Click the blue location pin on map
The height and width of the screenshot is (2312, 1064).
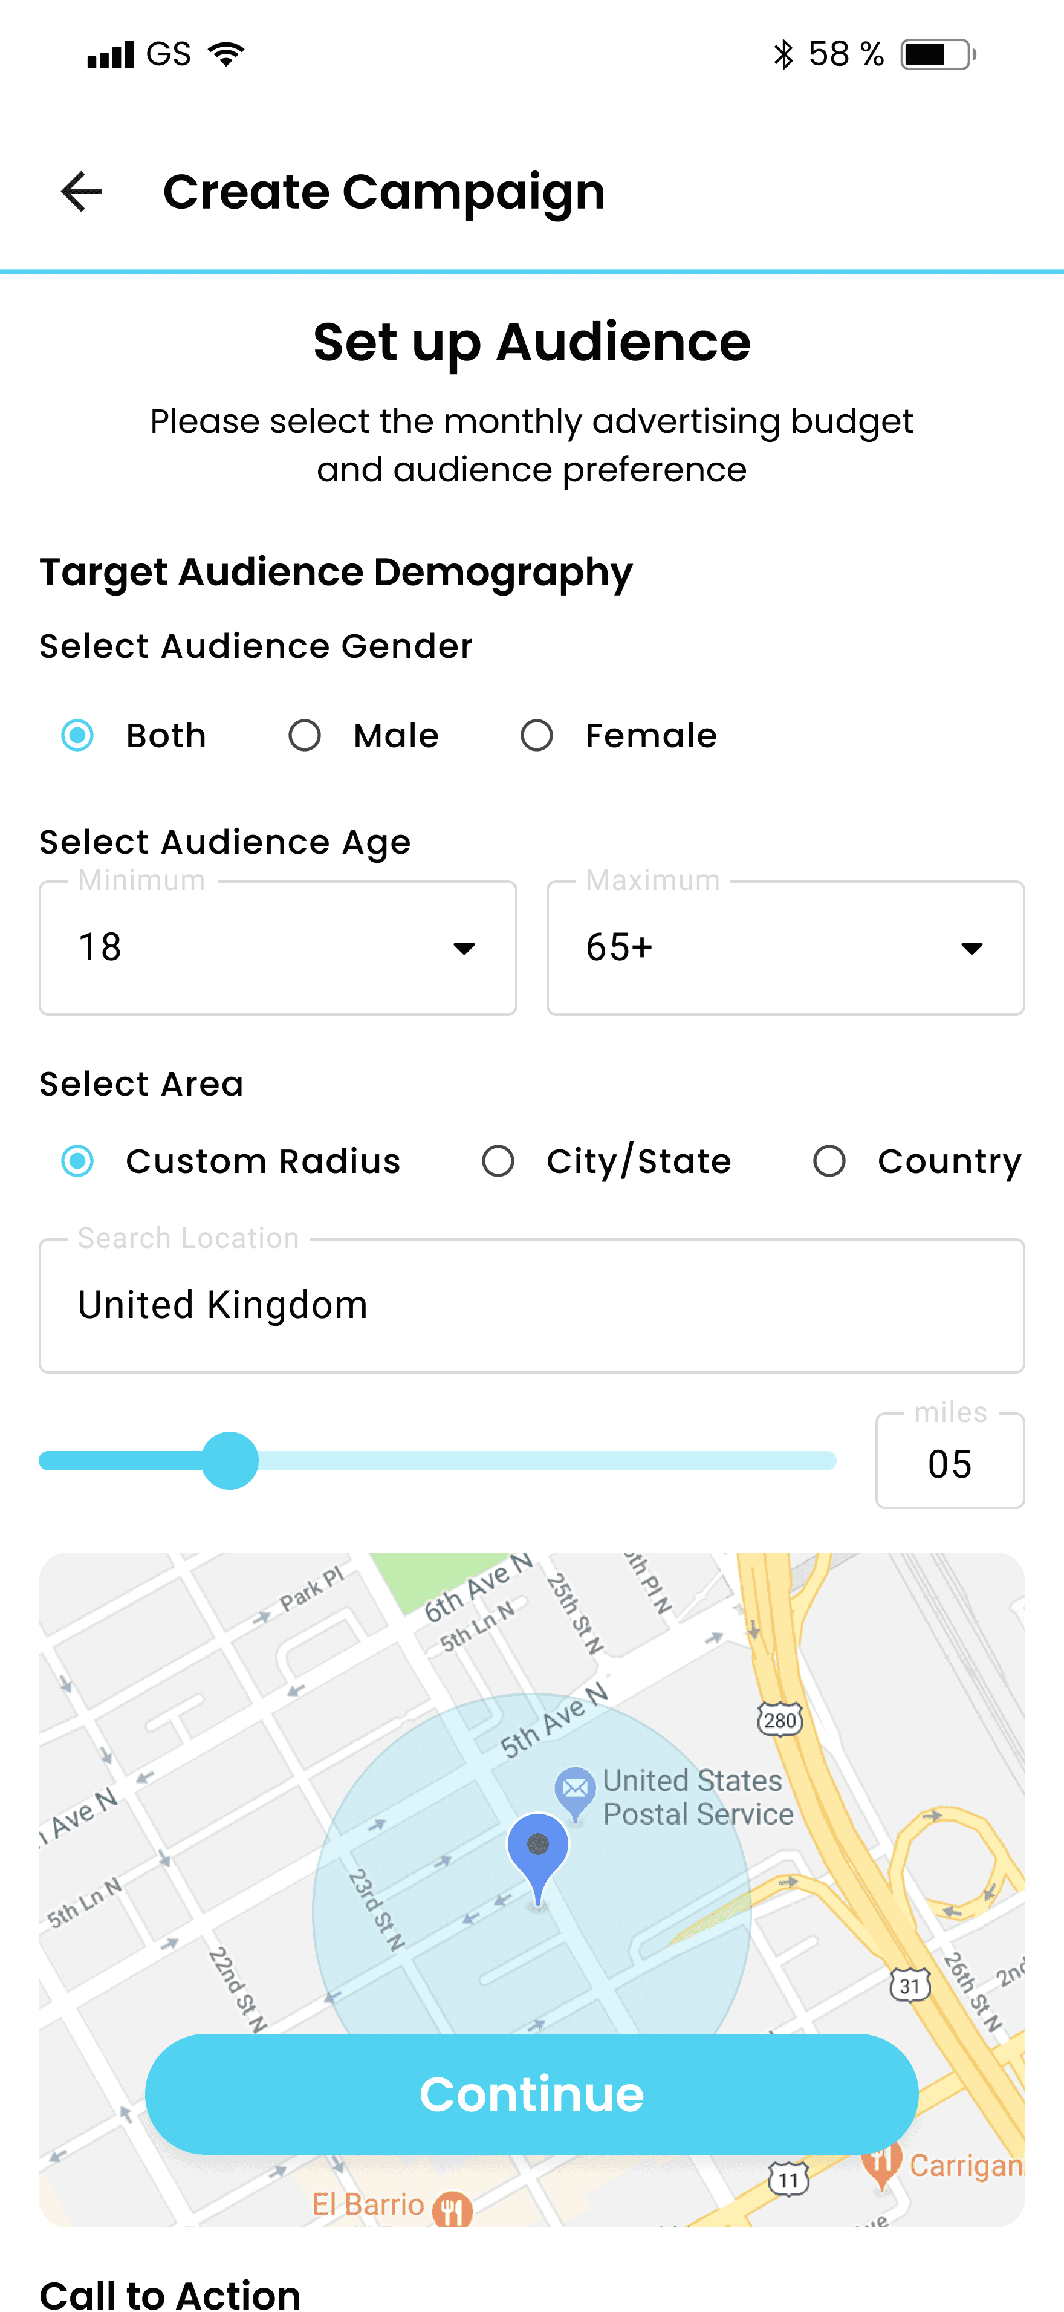coord(537,1849)
